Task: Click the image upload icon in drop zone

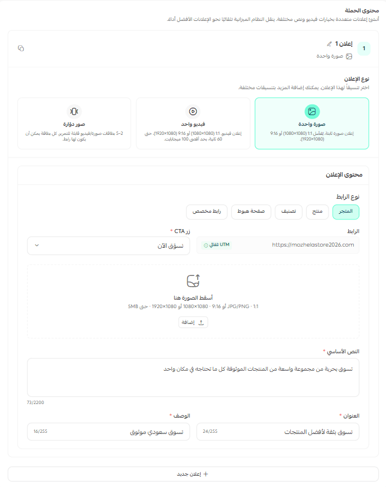Action: (x=193, y=281)
